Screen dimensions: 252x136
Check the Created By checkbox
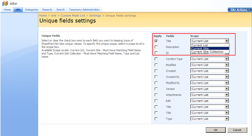coord(156,77)
